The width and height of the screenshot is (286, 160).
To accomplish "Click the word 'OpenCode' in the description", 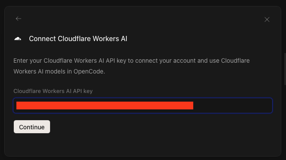I will coord(88,71).
